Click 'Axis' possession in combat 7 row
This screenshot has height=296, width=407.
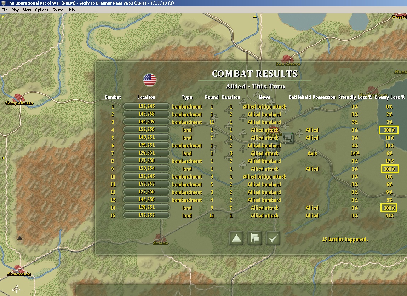tap(312, 153)
